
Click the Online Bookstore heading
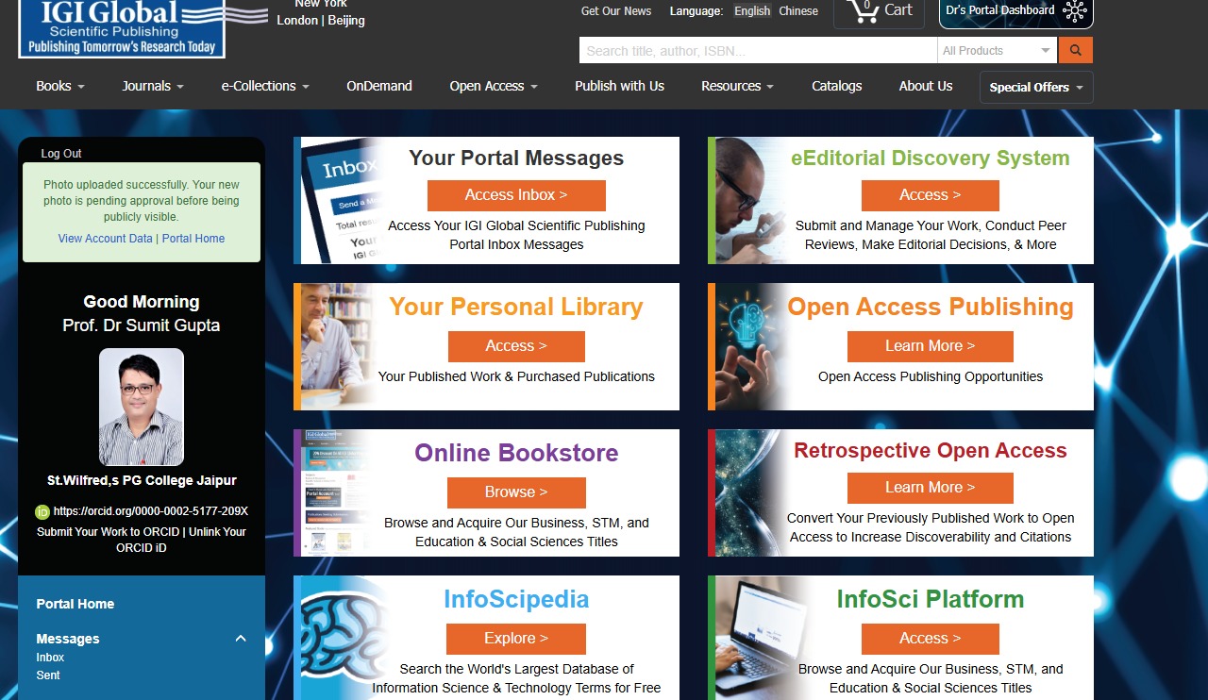tap(516, 453)
